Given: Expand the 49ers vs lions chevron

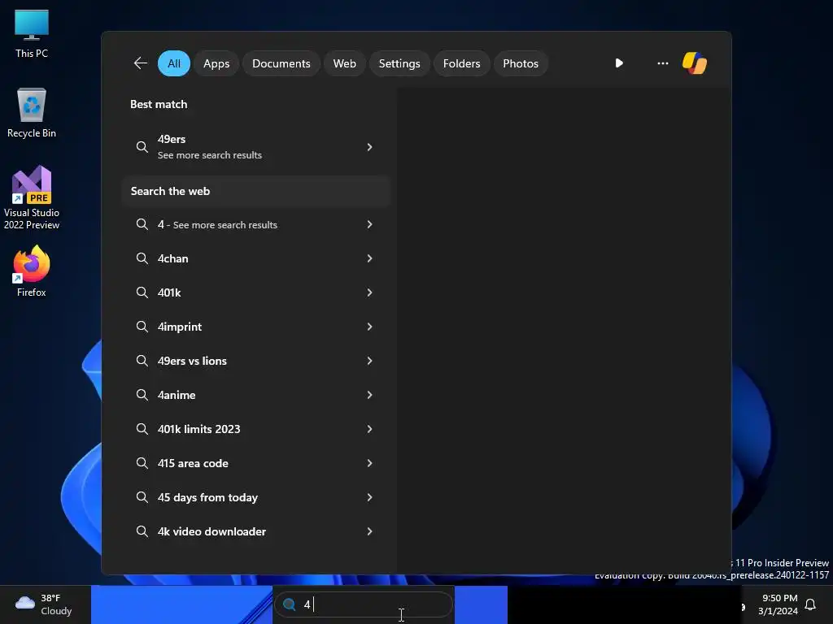Looking at the screenshot, I should click(x=370, y=361).
